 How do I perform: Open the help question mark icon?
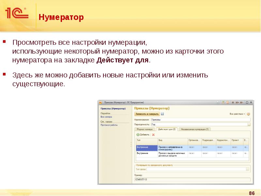(248, 114)
